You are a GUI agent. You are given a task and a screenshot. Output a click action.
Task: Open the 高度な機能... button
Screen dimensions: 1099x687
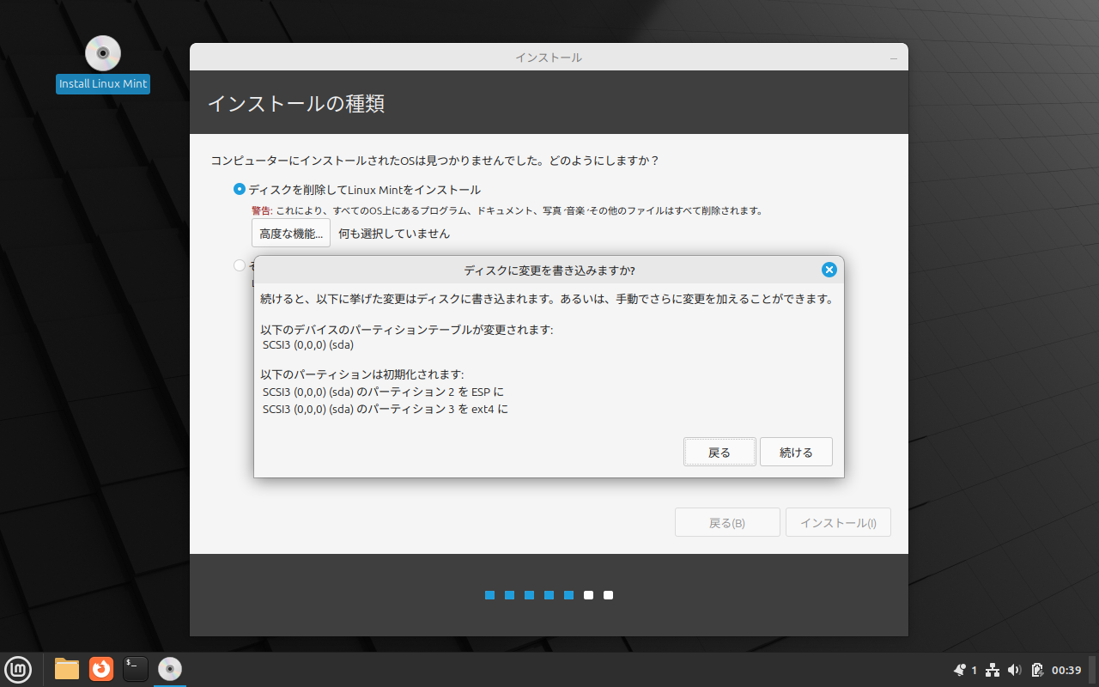tap(291, 233)
